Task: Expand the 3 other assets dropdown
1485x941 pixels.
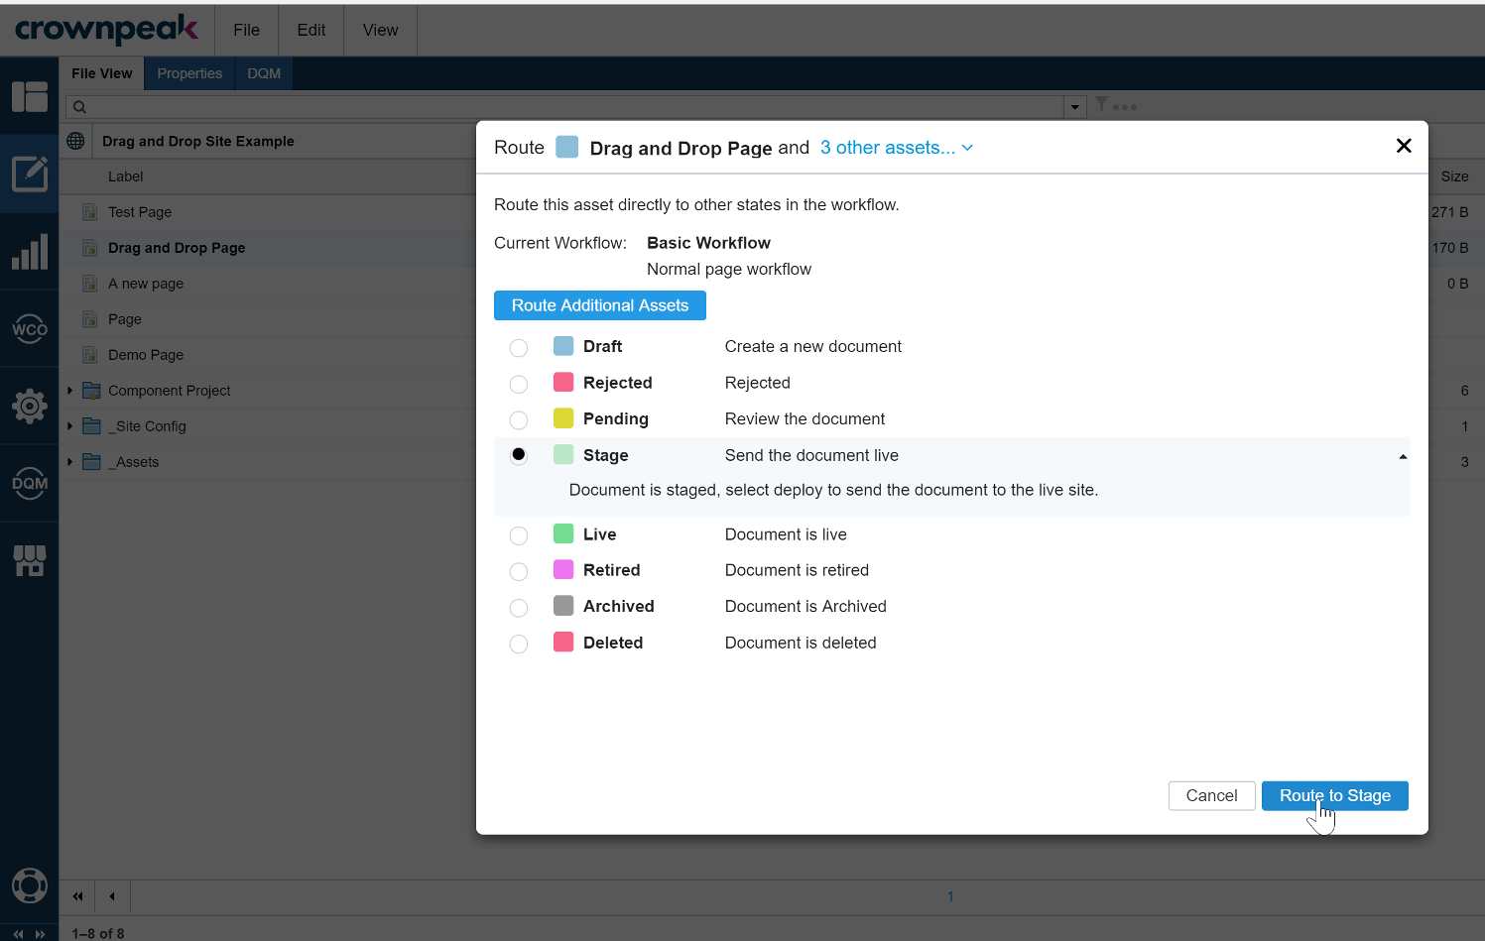Action: coord(897,148)
